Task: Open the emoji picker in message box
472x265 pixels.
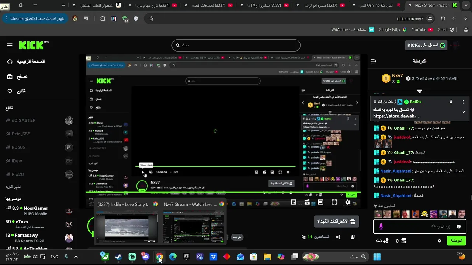Action: pyautogui.click(x=459, y=226)
